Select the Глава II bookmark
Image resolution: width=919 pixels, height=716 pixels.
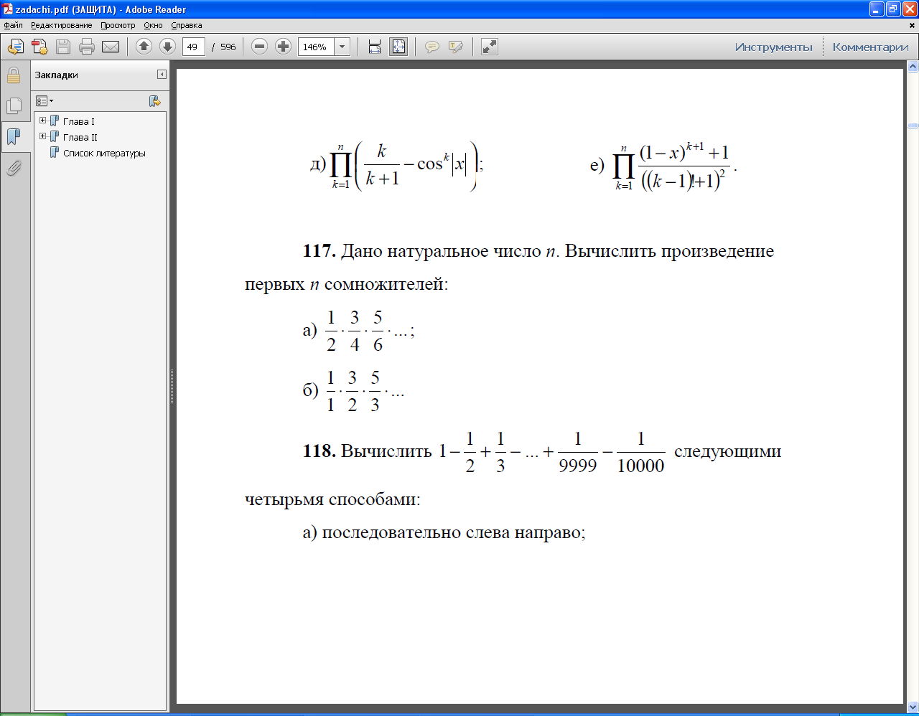pos(80,137)
